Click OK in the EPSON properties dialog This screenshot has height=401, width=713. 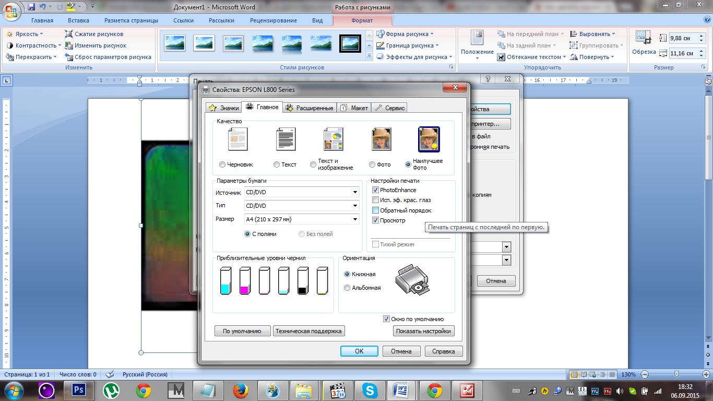tap(359, 351)
